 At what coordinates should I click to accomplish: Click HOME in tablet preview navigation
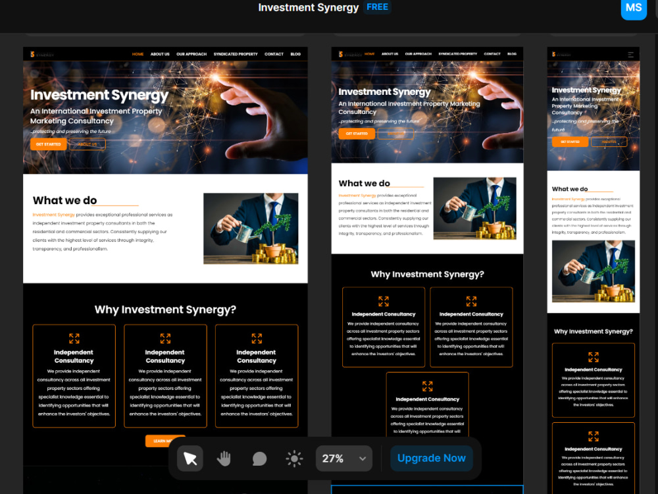point(369,54)
